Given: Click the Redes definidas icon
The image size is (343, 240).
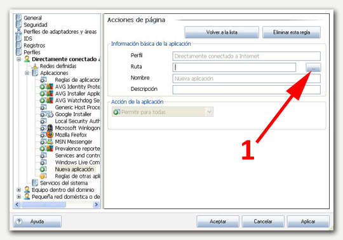Looking at the screenshot, I should click(x=35, y=66).
